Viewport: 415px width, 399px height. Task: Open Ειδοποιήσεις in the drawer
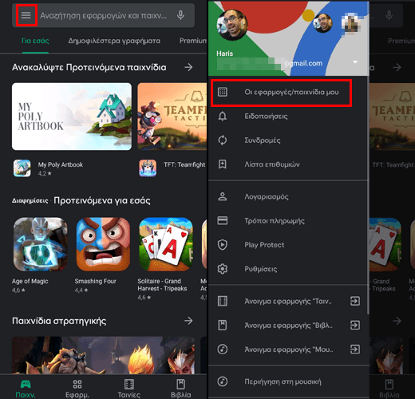[289, 117]
